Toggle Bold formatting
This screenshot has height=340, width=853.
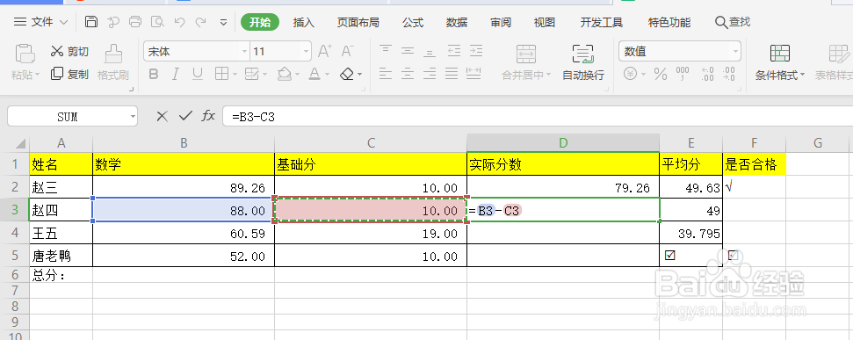click(154, 74)
